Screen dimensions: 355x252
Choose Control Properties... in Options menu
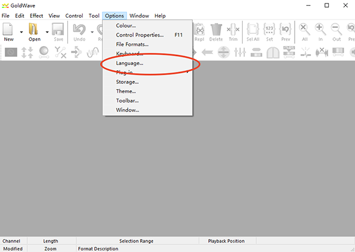[140, 35]
